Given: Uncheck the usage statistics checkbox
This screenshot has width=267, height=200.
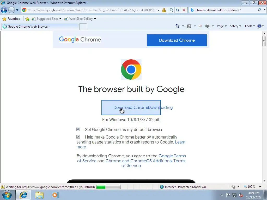Looking at the screenshot, I should (x=78, y=137).
